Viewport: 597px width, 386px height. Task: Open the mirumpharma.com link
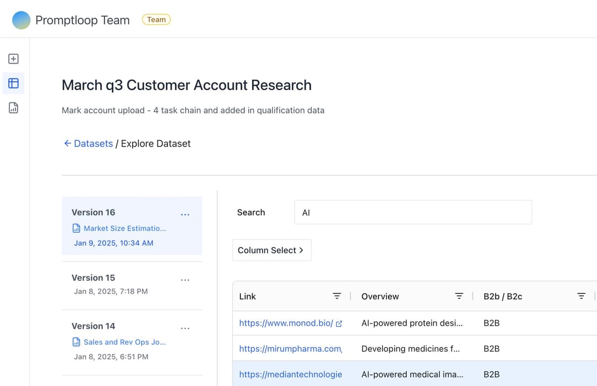tap(290, 348)
